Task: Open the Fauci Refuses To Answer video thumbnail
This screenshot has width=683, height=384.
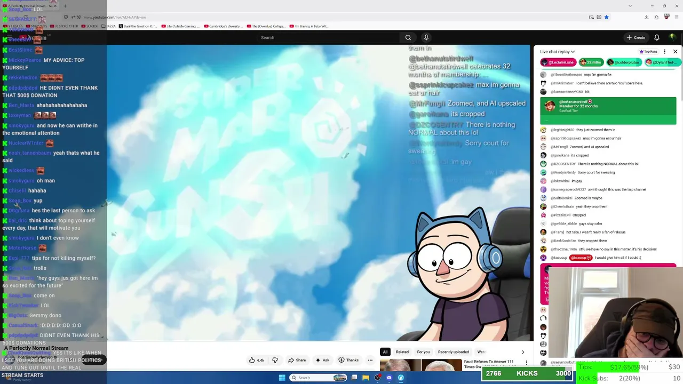Action: click(421, 365)
